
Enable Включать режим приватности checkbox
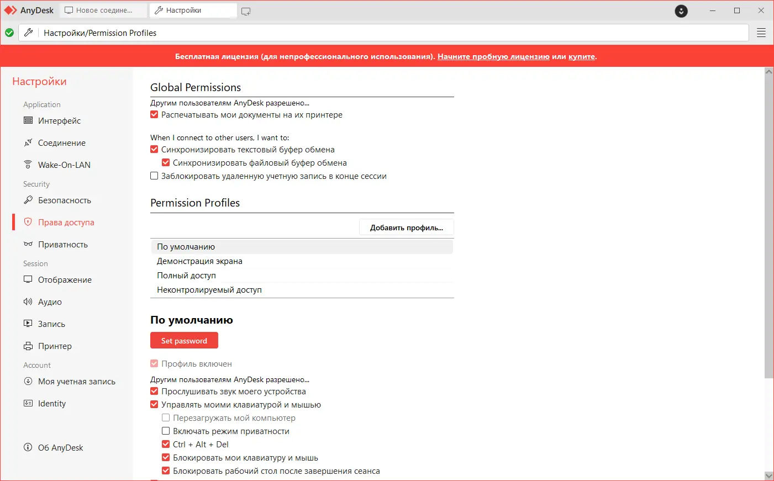pos(166,431)
